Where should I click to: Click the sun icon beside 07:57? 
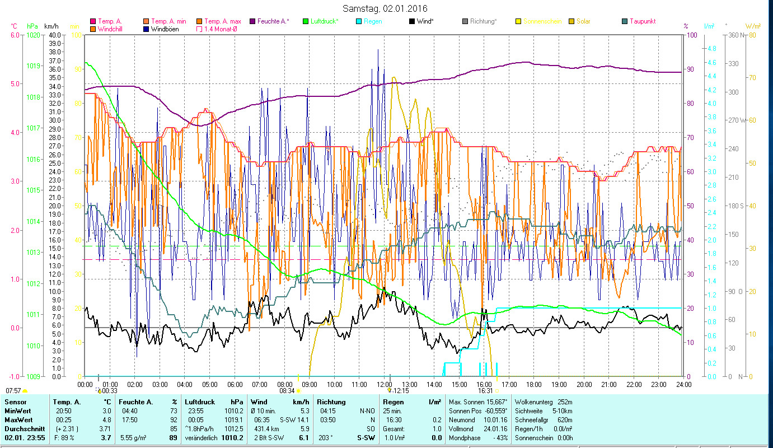25,391
